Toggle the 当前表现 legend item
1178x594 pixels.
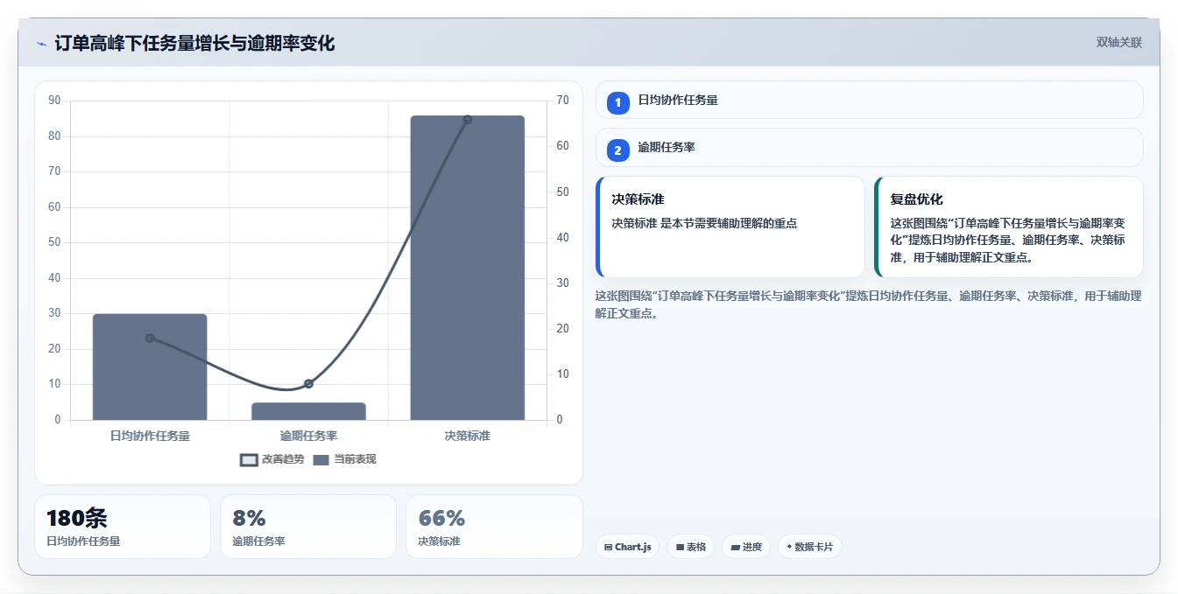pos(344,459)
